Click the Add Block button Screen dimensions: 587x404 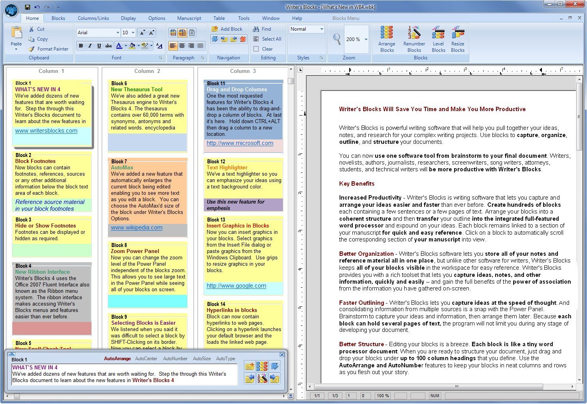click(x=227, y=29)
